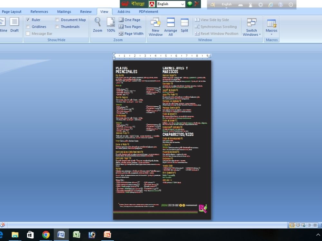Open the References tab
The width and height of the screenshot is (322, 241).
[39, 12]
